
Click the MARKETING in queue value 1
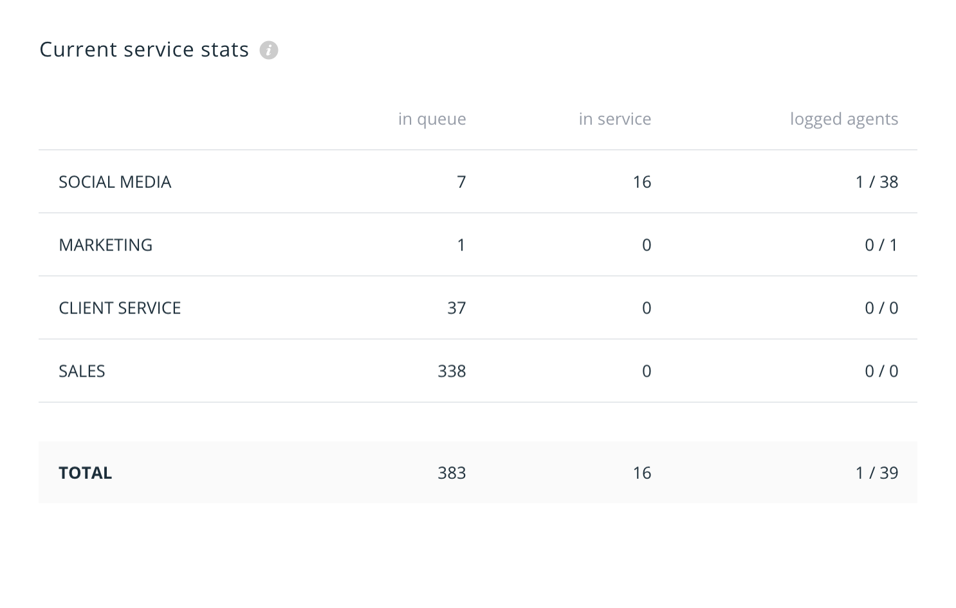click(x=461, y=245)
